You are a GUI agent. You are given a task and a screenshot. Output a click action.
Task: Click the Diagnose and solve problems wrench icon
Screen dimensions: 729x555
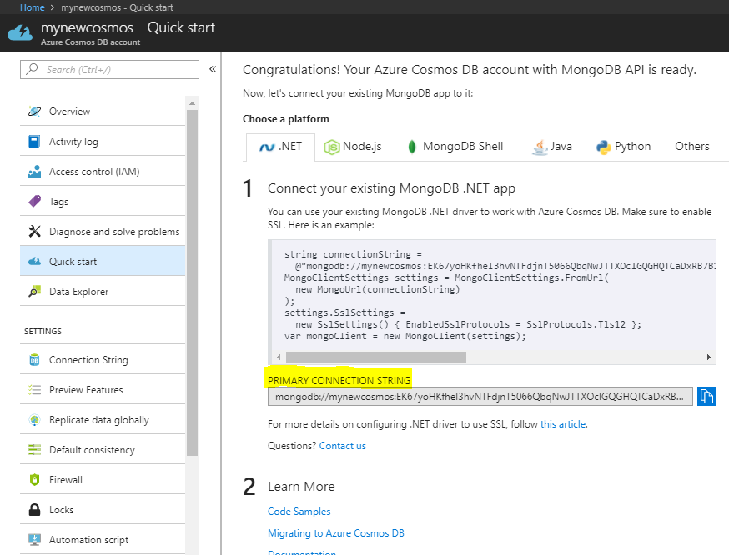34,232
